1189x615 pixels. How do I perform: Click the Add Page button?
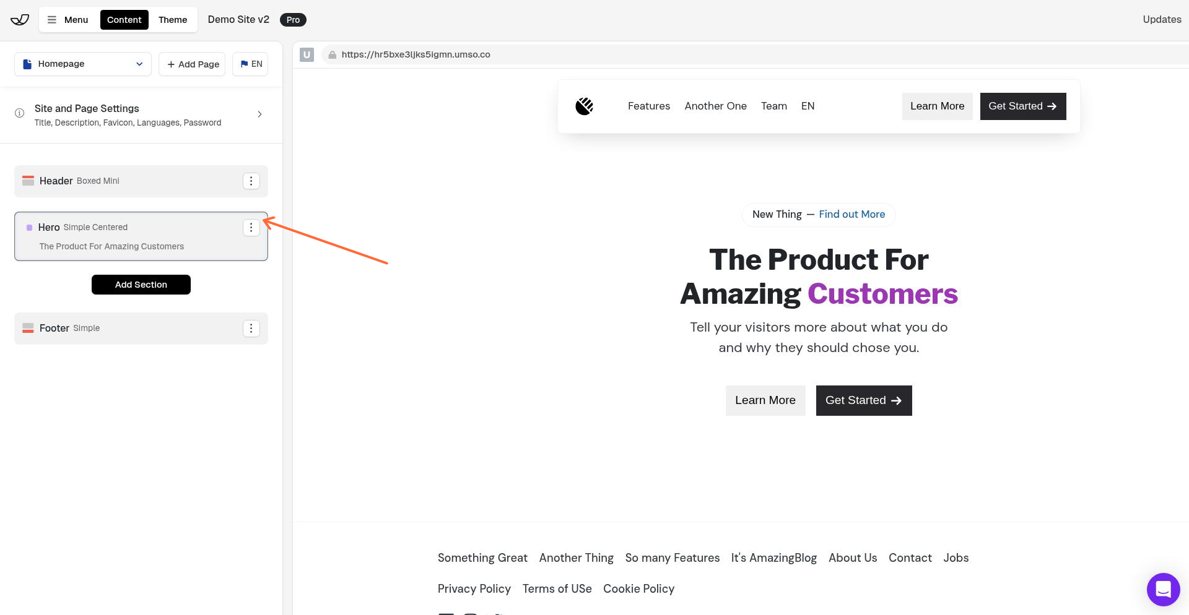pyautogui.click(x=192, y=64)
